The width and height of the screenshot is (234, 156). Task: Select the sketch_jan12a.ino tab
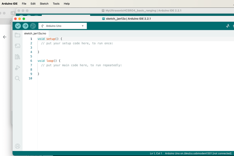point(35,34)
